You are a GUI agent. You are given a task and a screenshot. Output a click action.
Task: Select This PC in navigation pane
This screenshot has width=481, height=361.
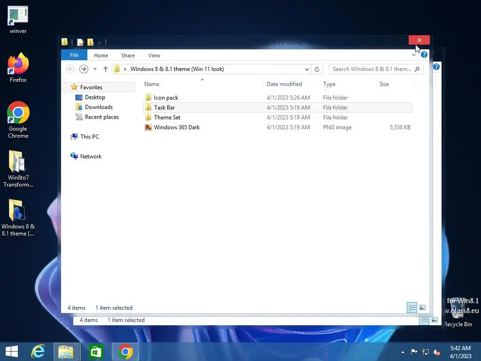tap(90, 137)
